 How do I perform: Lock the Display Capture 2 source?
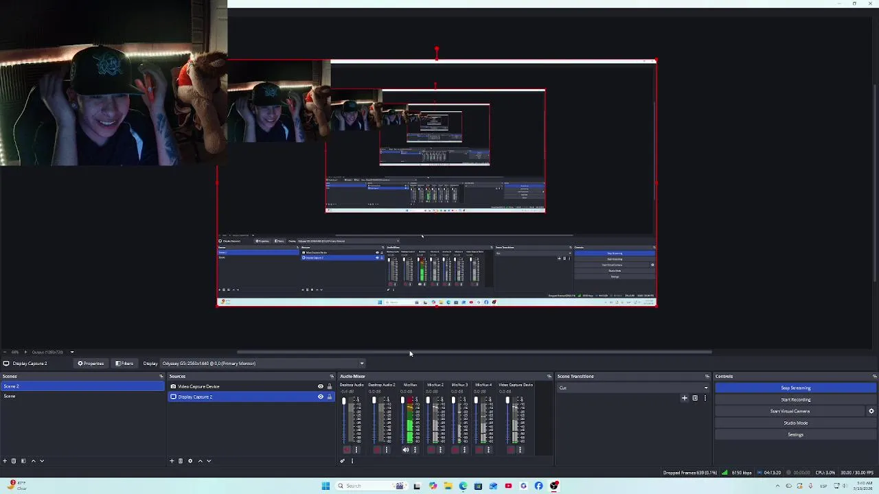click(329, 397)
